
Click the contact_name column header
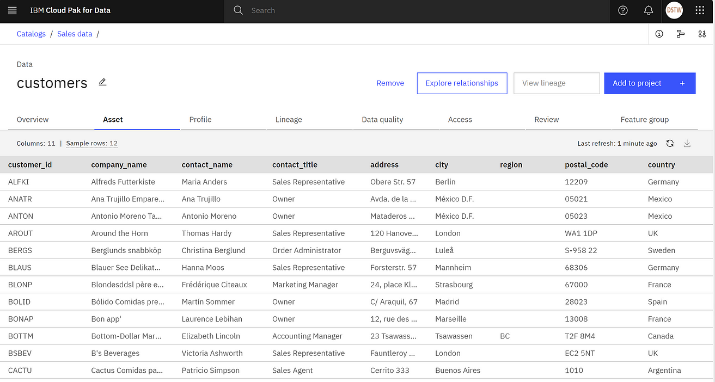[207, 165]
